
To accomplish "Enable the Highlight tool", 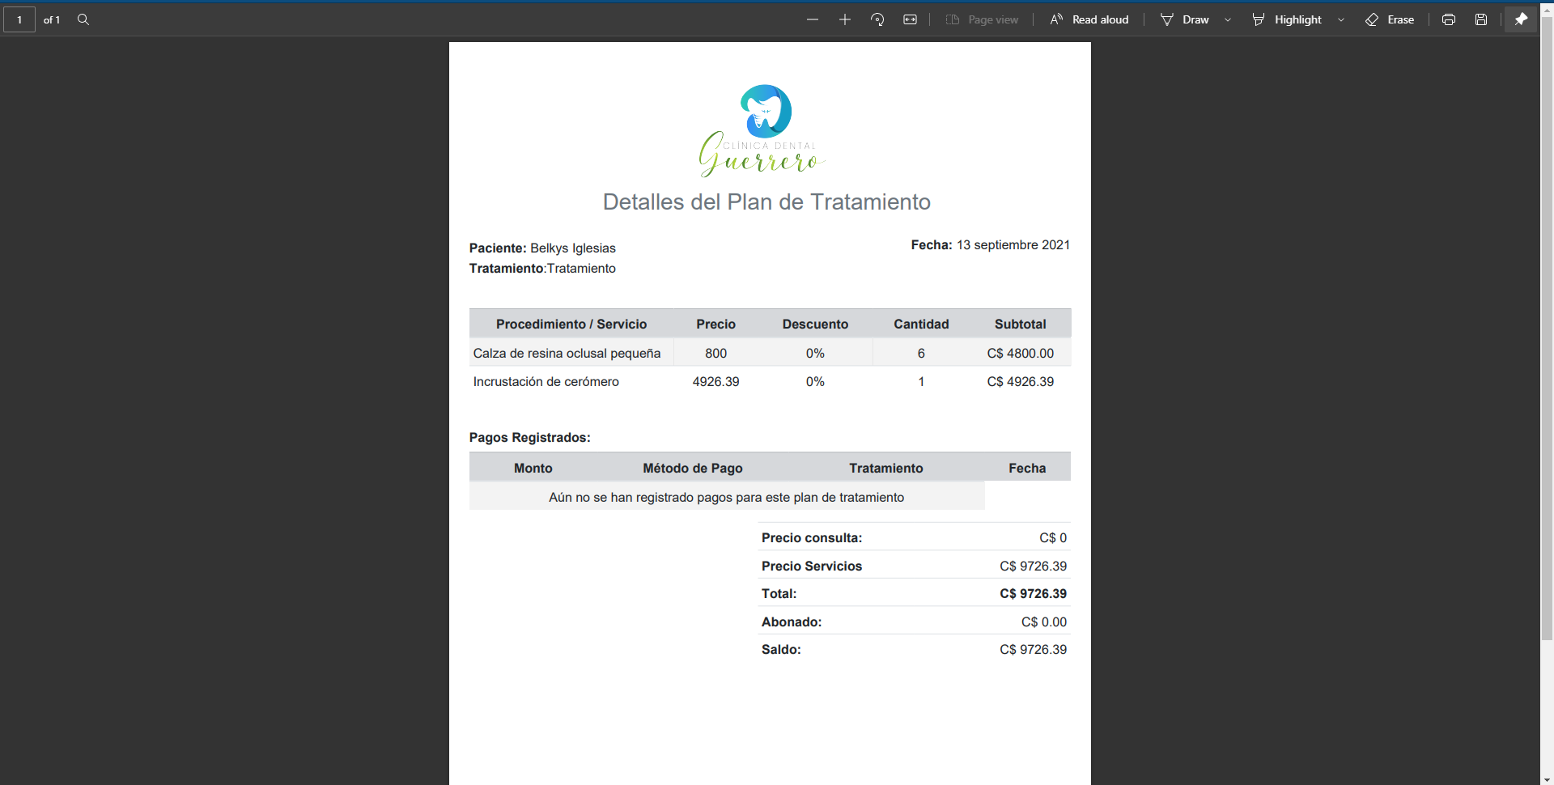I will click(x=1287, y=19).
